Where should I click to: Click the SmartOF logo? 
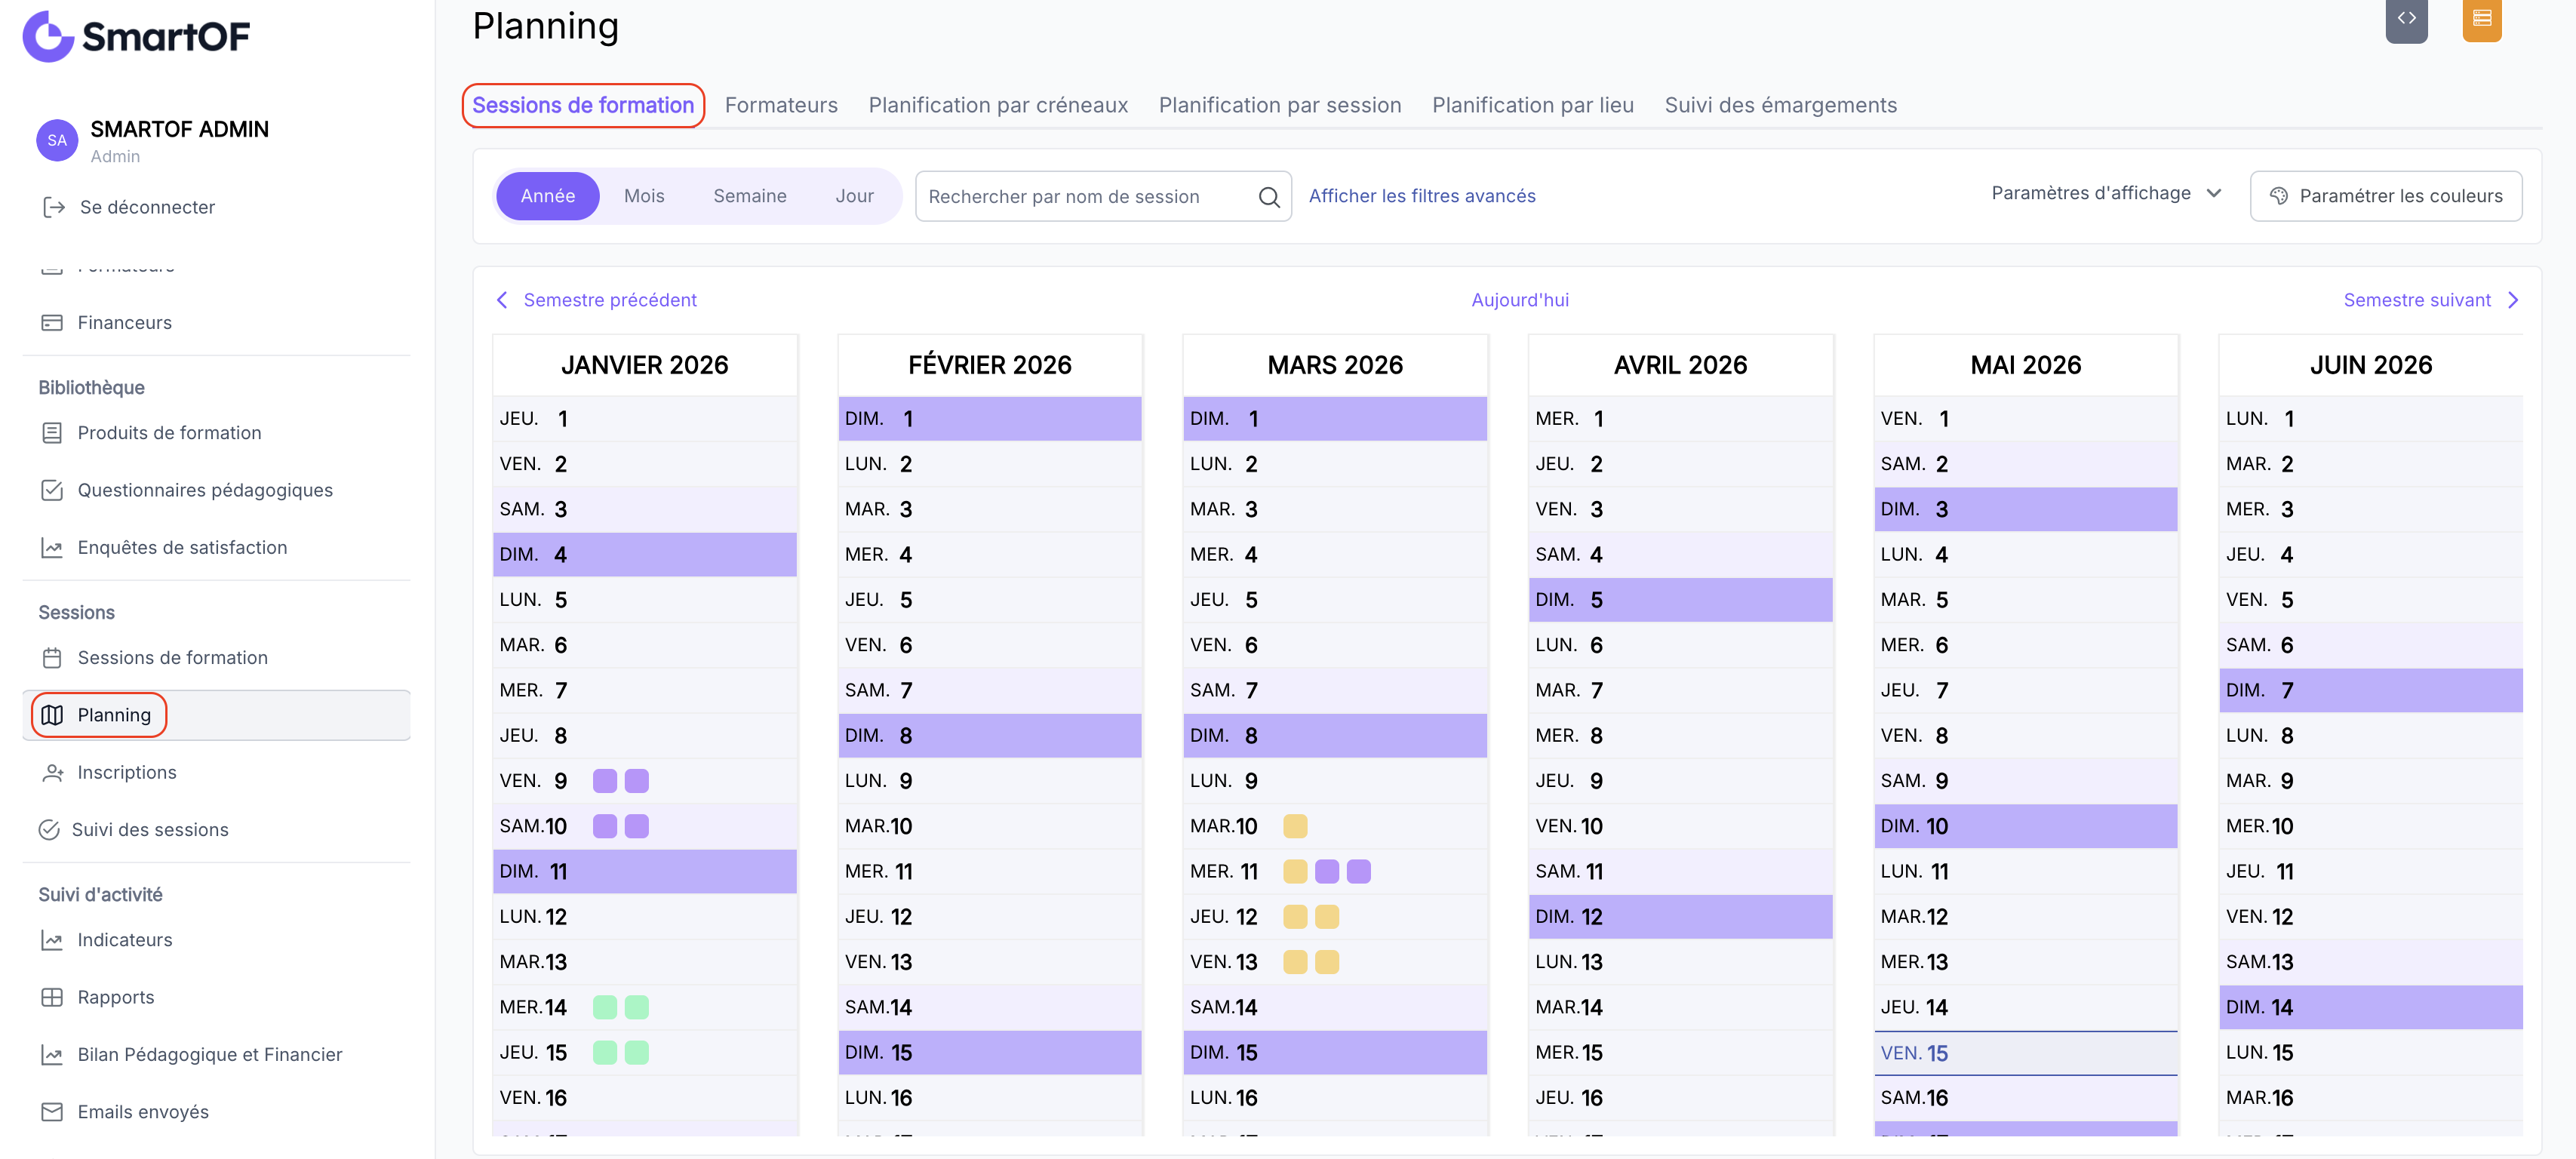click(x=137, y=36)
